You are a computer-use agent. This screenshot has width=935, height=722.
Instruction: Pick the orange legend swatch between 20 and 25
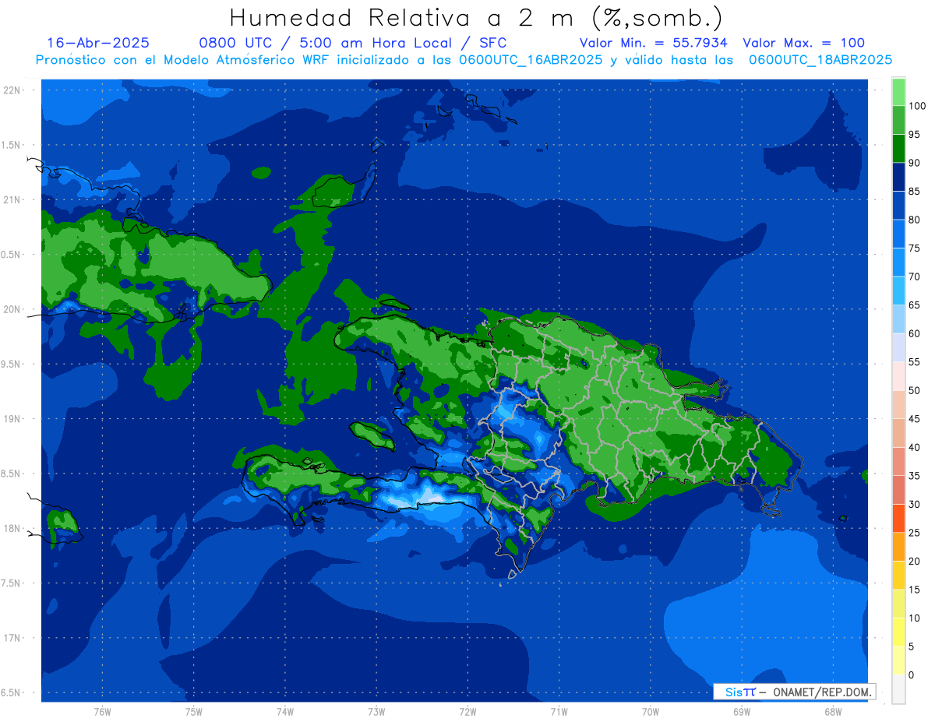tap(898, 547)
